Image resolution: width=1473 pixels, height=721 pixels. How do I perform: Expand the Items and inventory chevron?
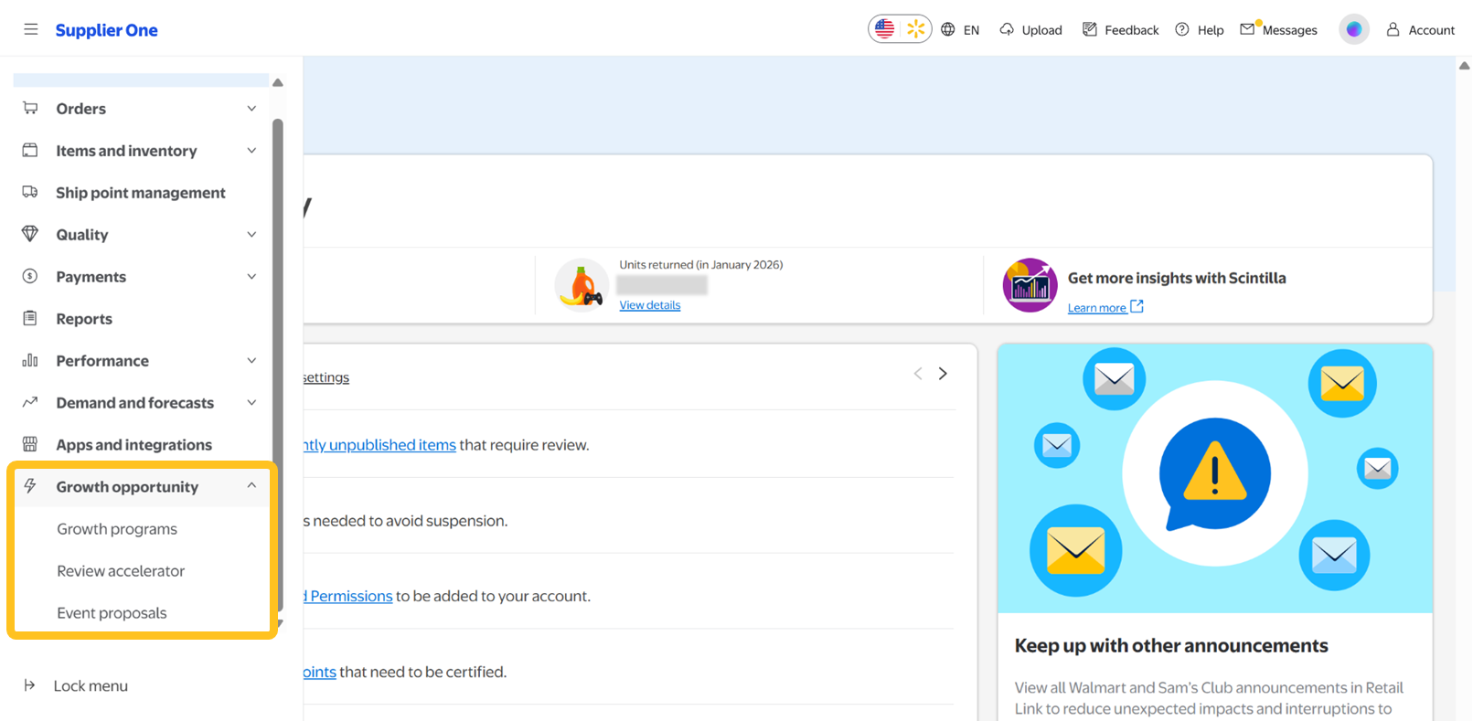pyautogui.click(x=251, y=151)
